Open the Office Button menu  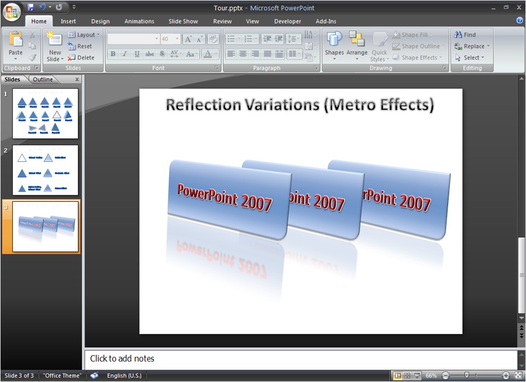[x=12, y=12]
